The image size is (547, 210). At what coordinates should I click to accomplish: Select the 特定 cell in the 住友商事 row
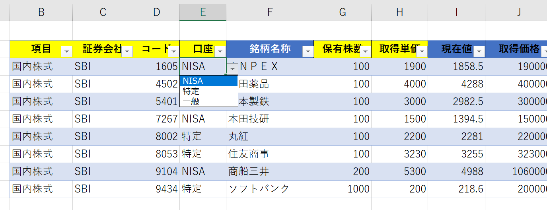click(203, 154)
